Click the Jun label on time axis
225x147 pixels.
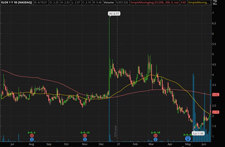[x=204, y=144]
